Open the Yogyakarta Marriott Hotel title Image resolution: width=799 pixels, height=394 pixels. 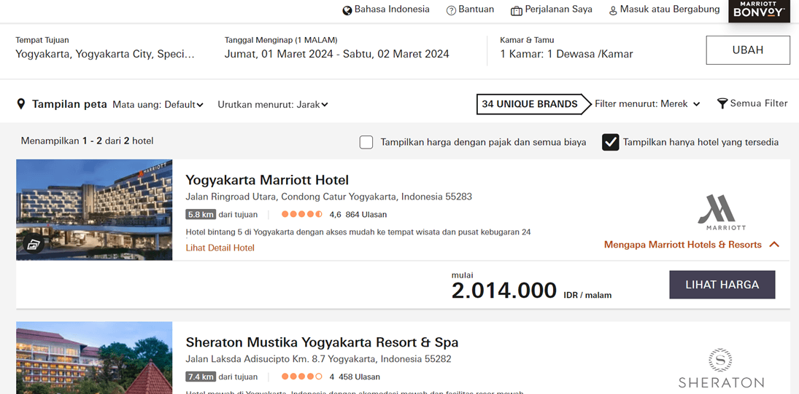267,180
